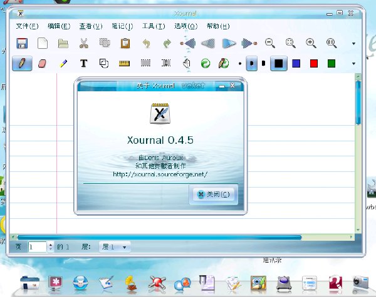Screen dimensions: 376x297
Task: Select the Pencil drawing tool
Action: pos(22,63)
